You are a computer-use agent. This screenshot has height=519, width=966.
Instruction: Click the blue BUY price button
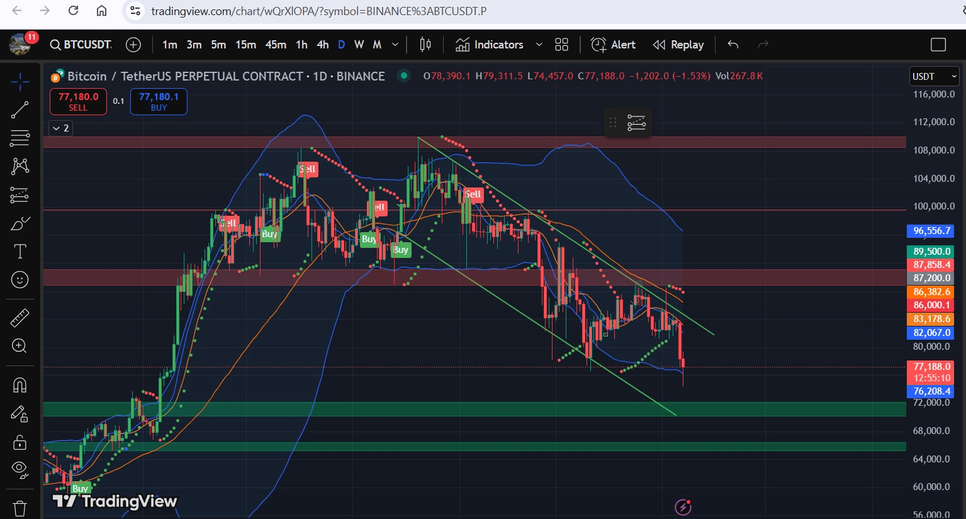coord(159,101)
